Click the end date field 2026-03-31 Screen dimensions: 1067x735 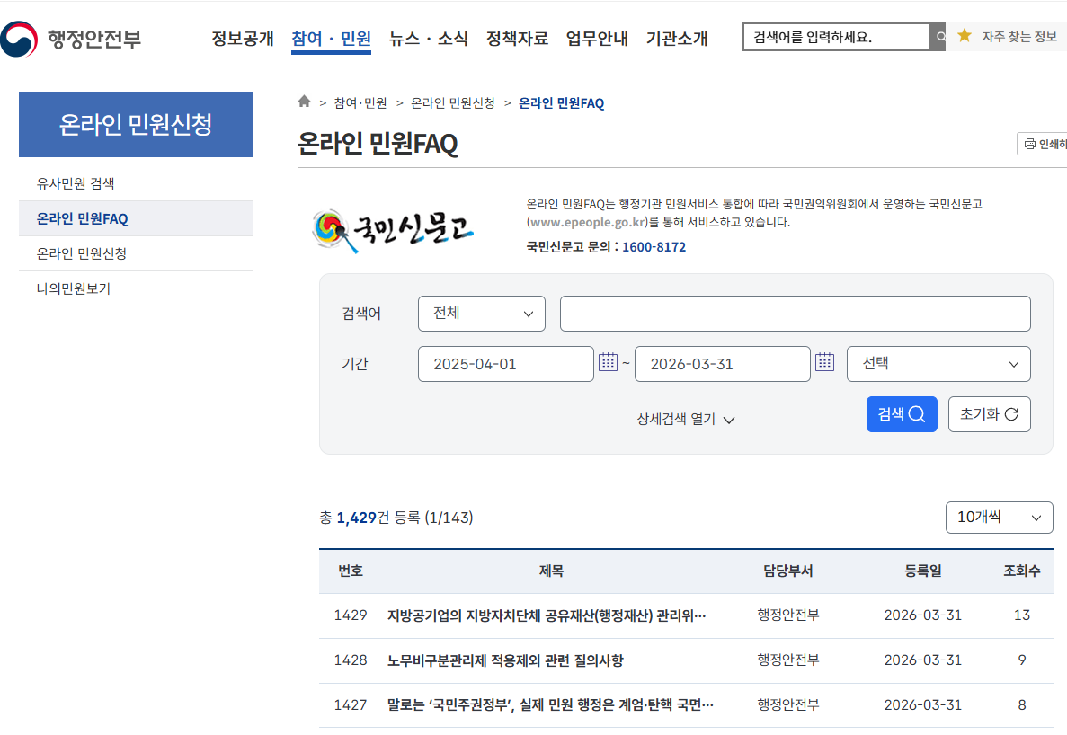tap(722, 364)
